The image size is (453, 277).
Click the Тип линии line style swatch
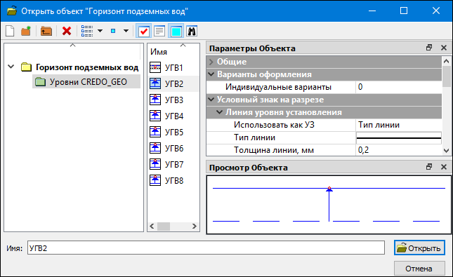pos(399,137)
